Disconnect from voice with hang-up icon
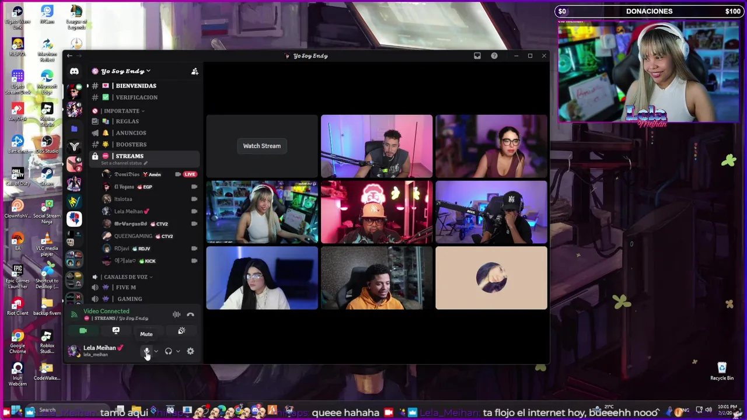Screen dimensions: 747x420 190,314
